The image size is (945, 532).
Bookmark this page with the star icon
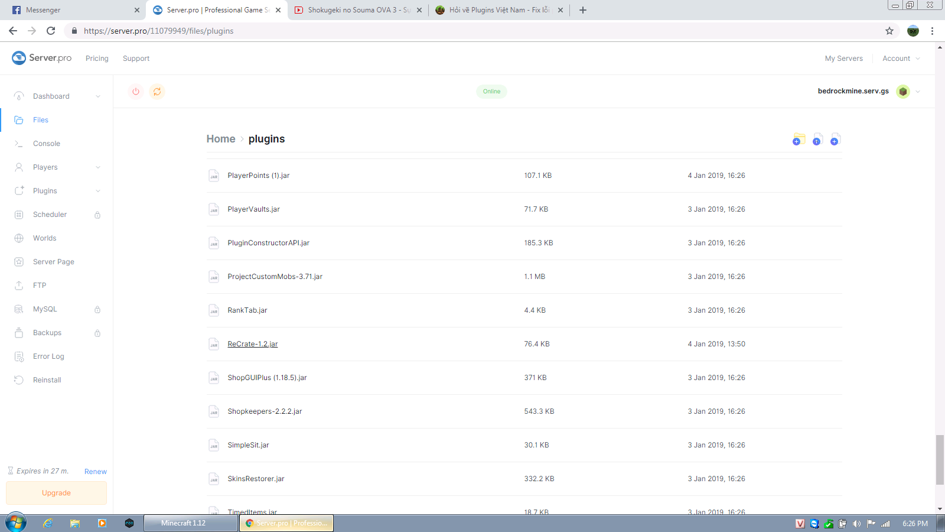(x=889, y=31)
